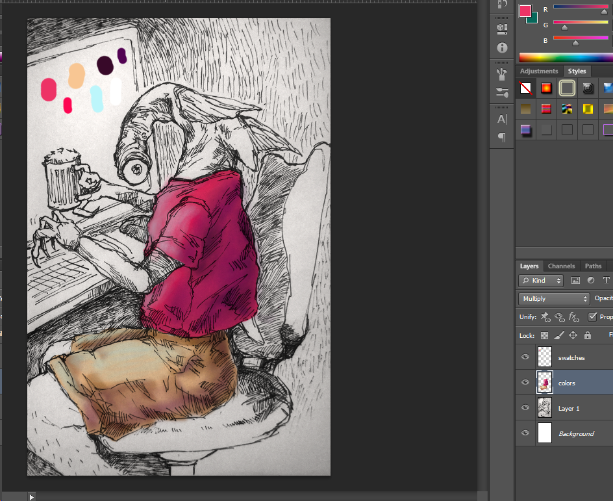Hide Layer 1 visibility eye
The height and width of the screenshot is (501, 613).
pos(525,407)
